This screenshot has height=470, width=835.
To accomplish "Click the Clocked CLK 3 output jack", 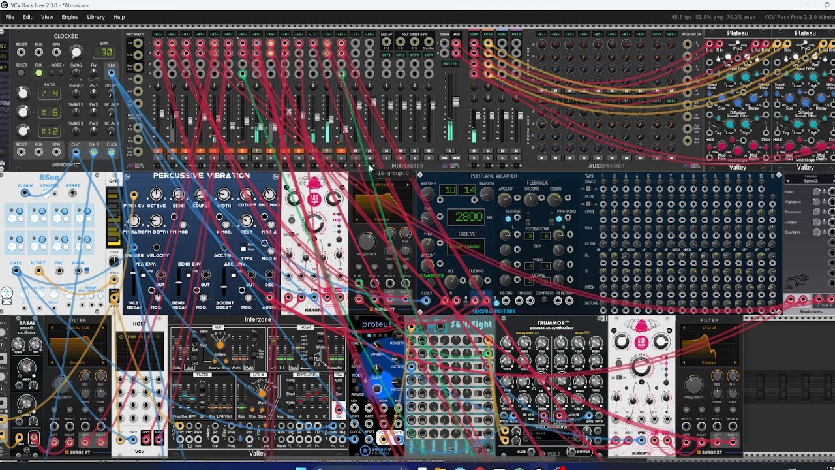I will 112,152.
